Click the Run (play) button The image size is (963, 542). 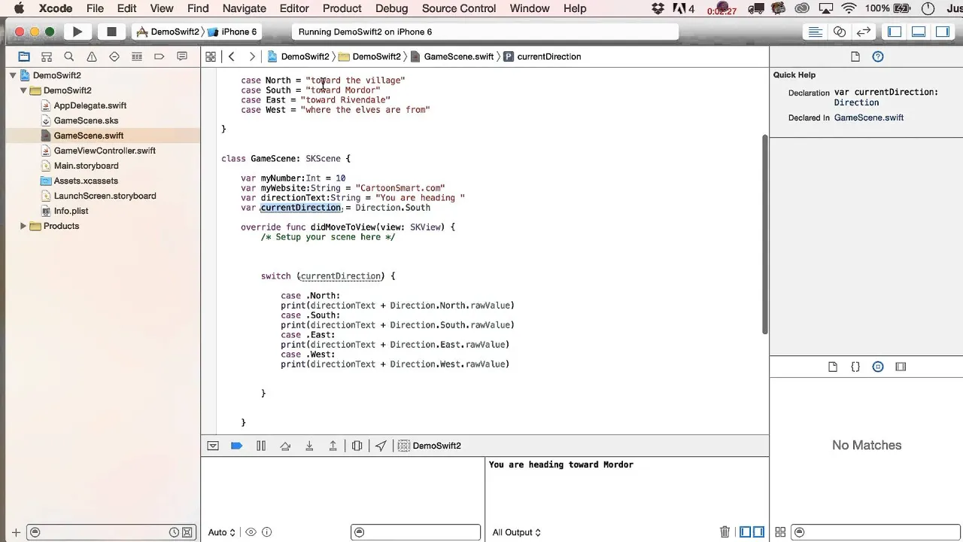(77, 32)
